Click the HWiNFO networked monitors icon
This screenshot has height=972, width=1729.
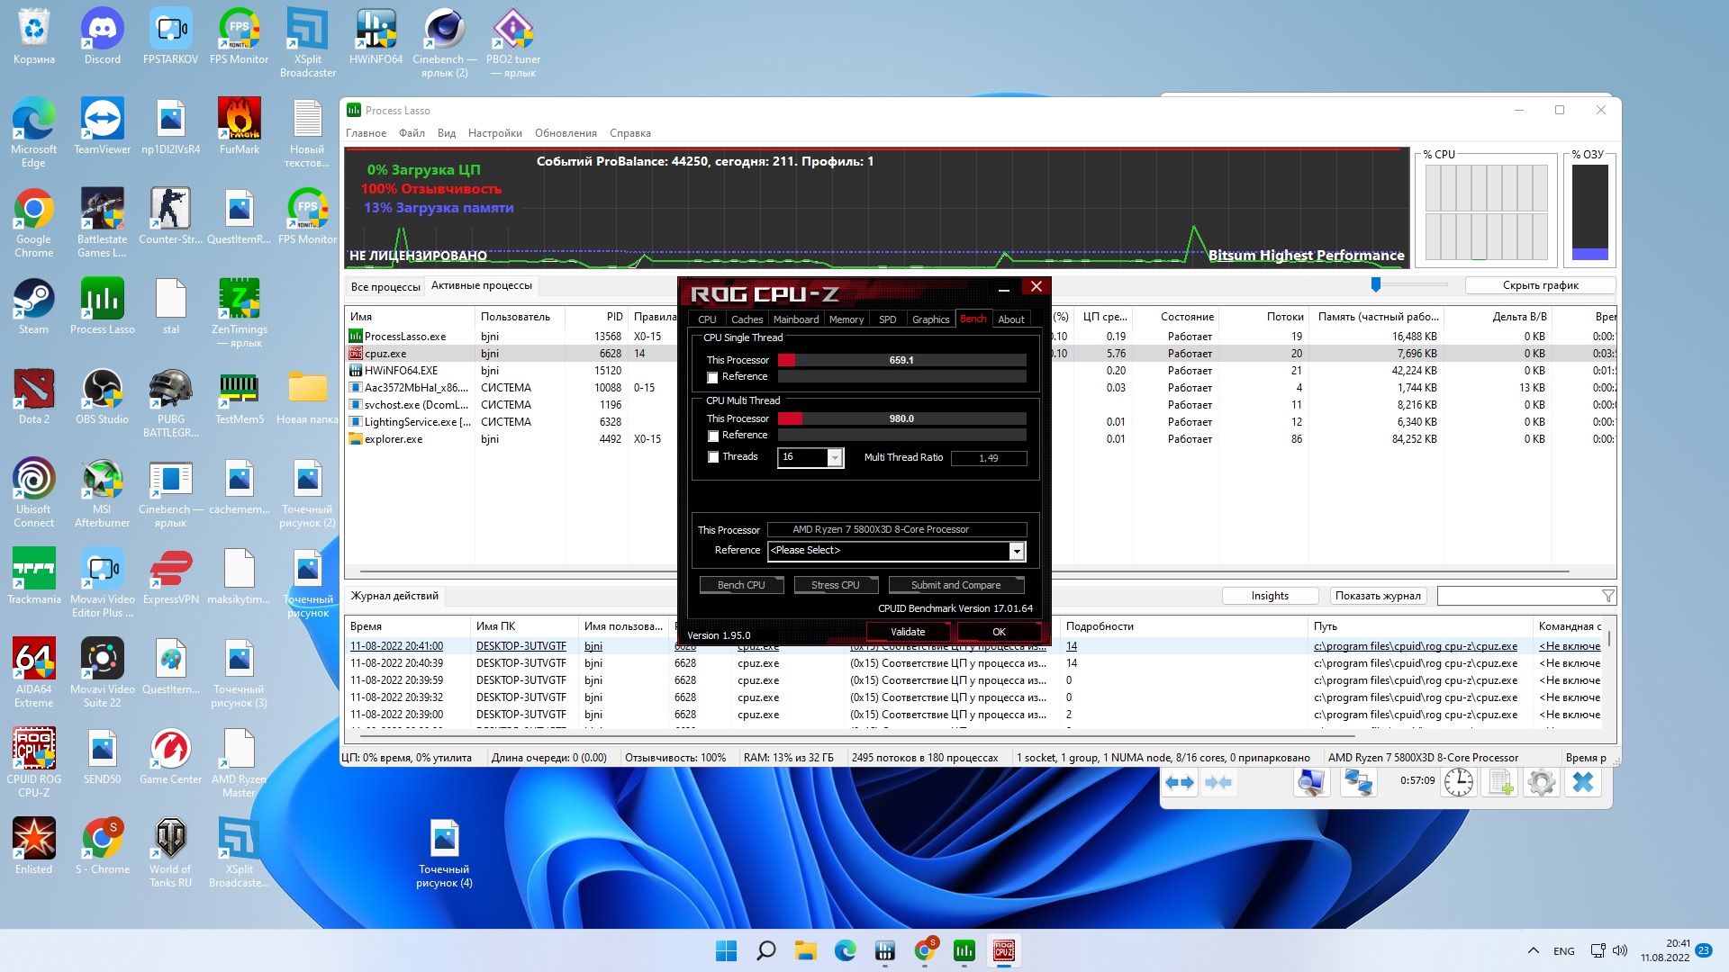click(1357, 783)
